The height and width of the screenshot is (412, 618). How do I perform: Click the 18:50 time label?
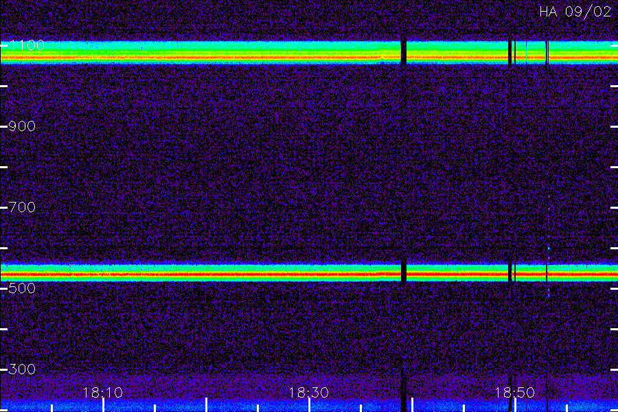click(514, 393)
